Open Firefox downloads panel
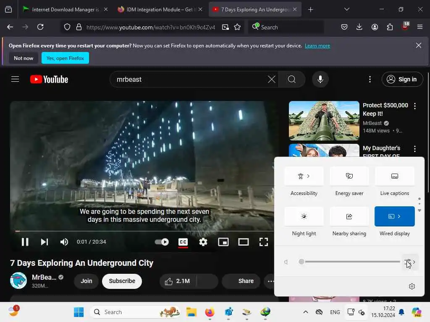 (x=359, y=27)
